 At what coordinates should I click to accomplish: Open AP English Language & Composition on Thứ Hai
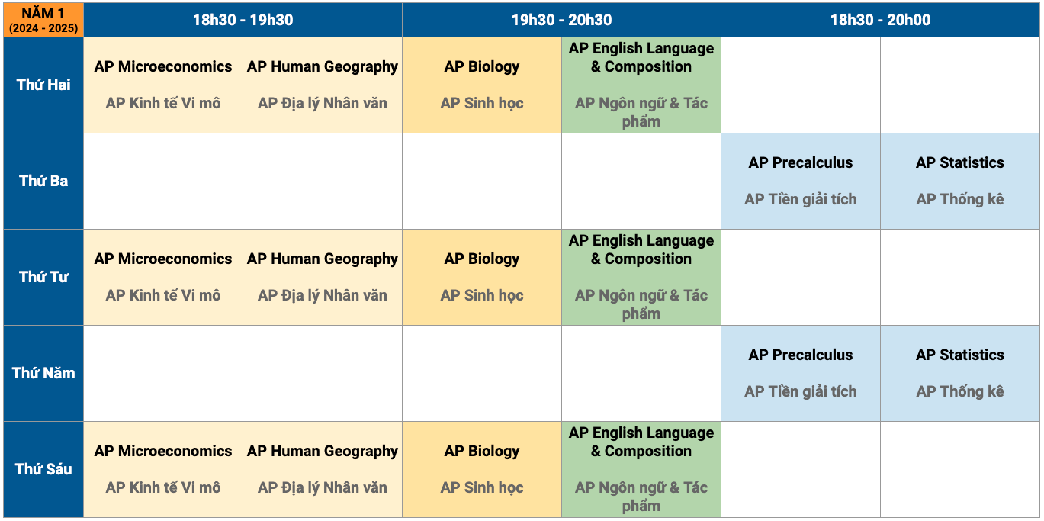(x=641, y=85)
